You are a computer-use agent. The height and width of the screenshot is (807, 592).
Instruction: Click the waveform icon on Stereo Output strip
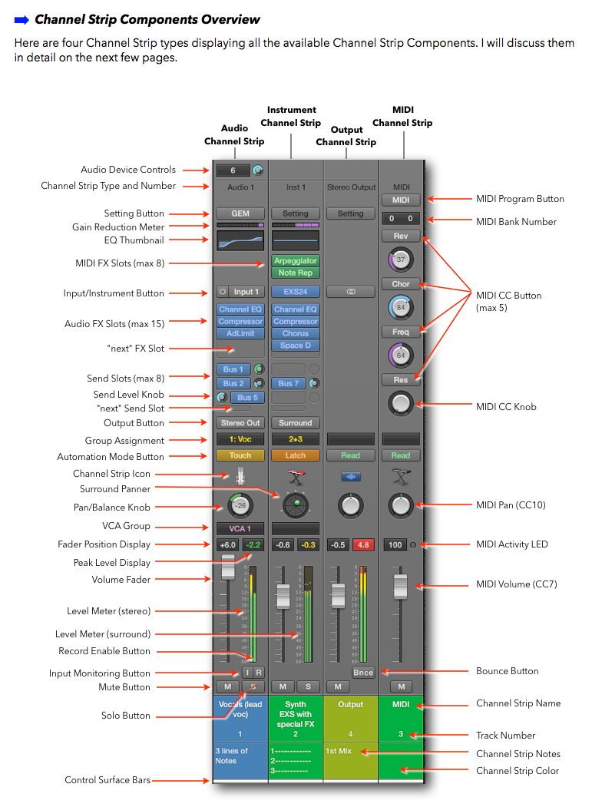click(x=350, y=477)
